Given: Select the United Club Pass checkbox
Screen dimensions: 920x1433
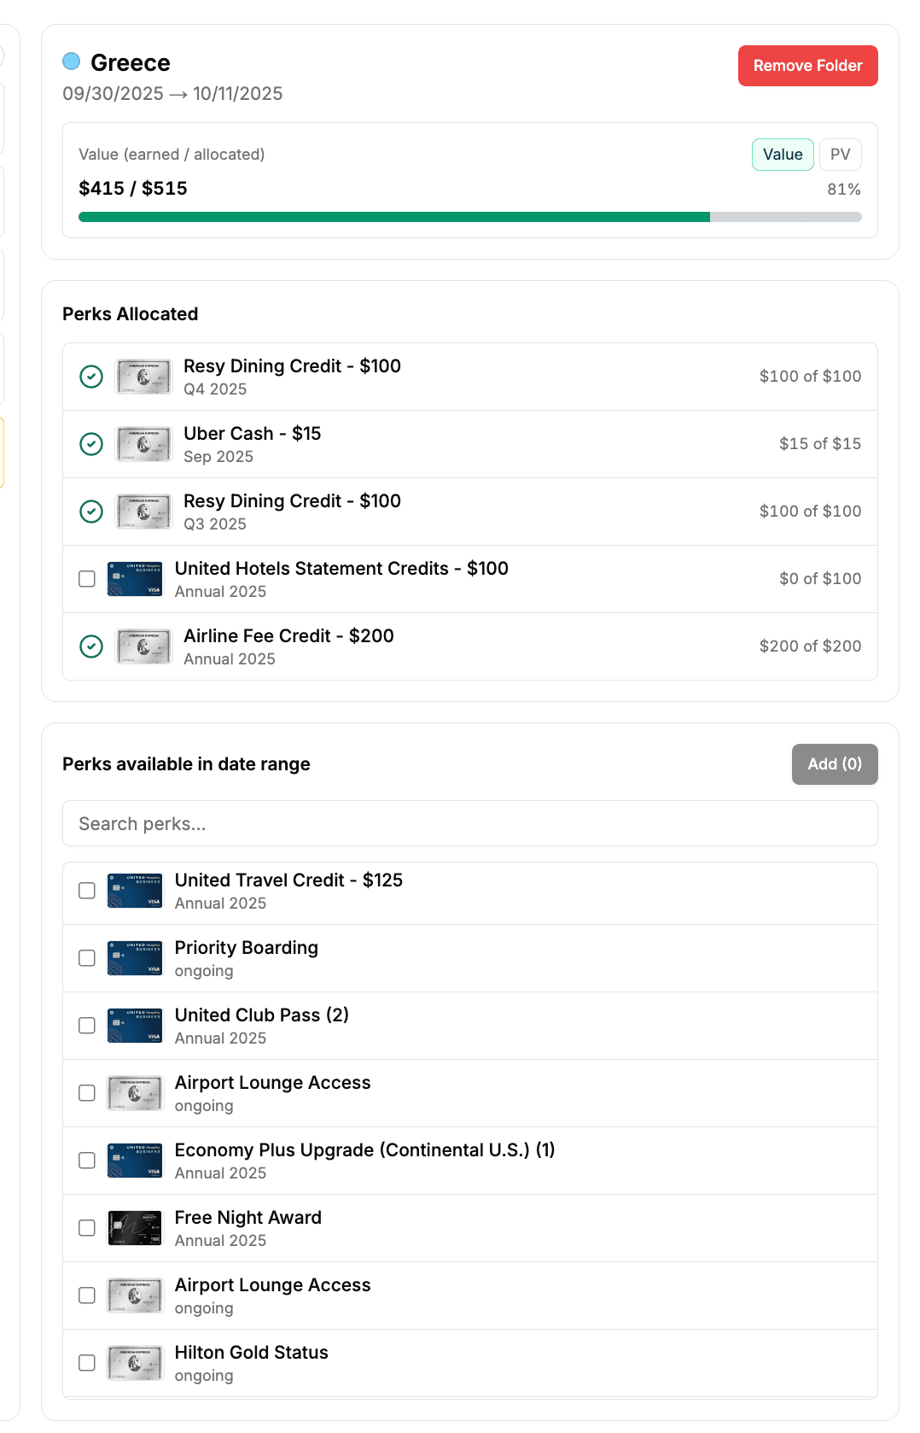Looking at the screenshot, I should [86, 1025].
